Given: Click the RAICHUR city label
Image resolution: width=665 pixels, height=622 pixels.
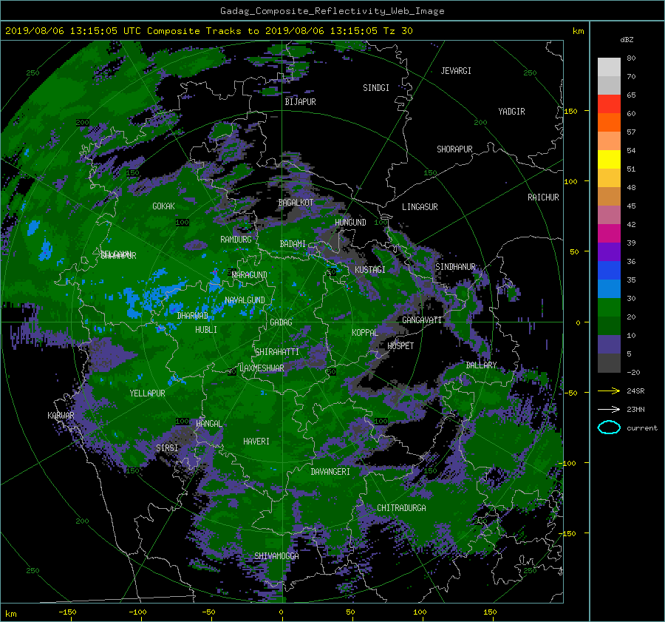Looking at the screenshot, I should click(x=543, y=197).
